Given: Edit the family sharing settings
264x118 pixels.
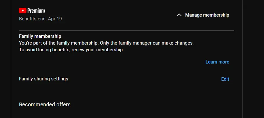Looking at the screenshot, I should coord(225,79).
